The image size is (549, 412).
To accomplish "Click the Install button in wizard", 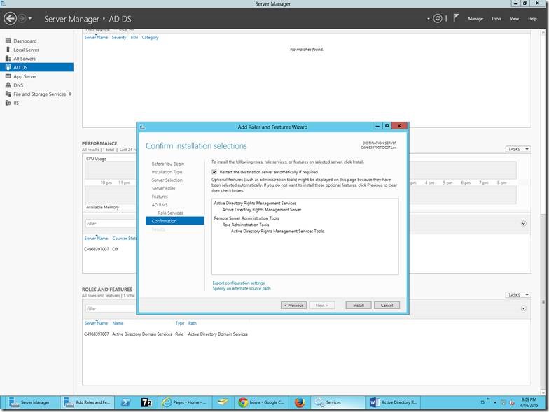I will pyautogui.click(x=359, y=305).
